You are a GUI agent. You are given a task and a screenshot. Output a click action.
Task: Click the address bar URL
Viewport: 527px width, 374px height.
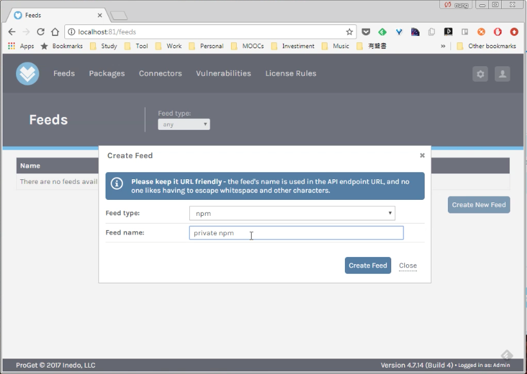[x=107, y=32]
